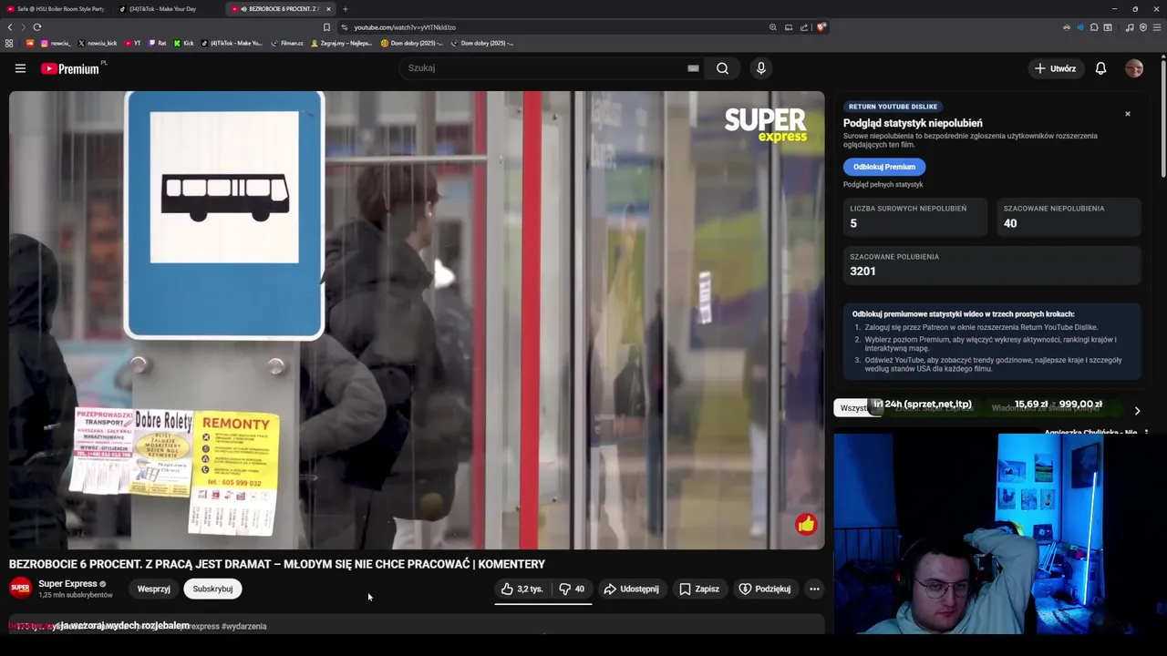Dislike the video with thumbs-down 40
The image size is (1167, 656).
pos(572,589)
